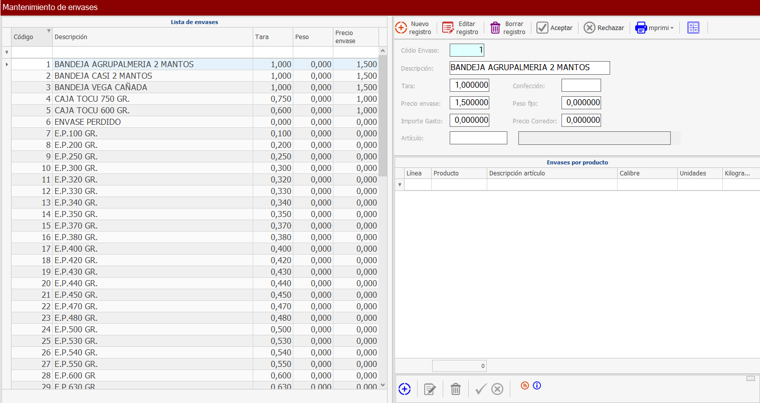760x403 pixels.
Task: Click the gray checkmark in bottom toolbar
Action: click(x=481, y=389)
